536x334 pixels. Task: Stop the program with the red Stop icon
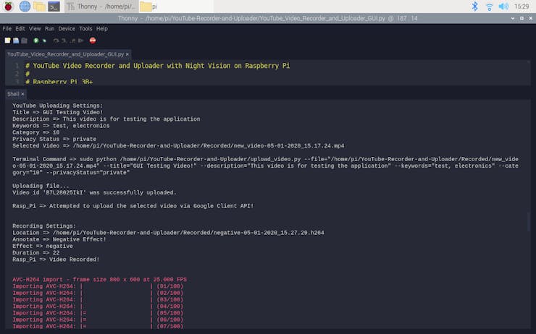(93, 40)
